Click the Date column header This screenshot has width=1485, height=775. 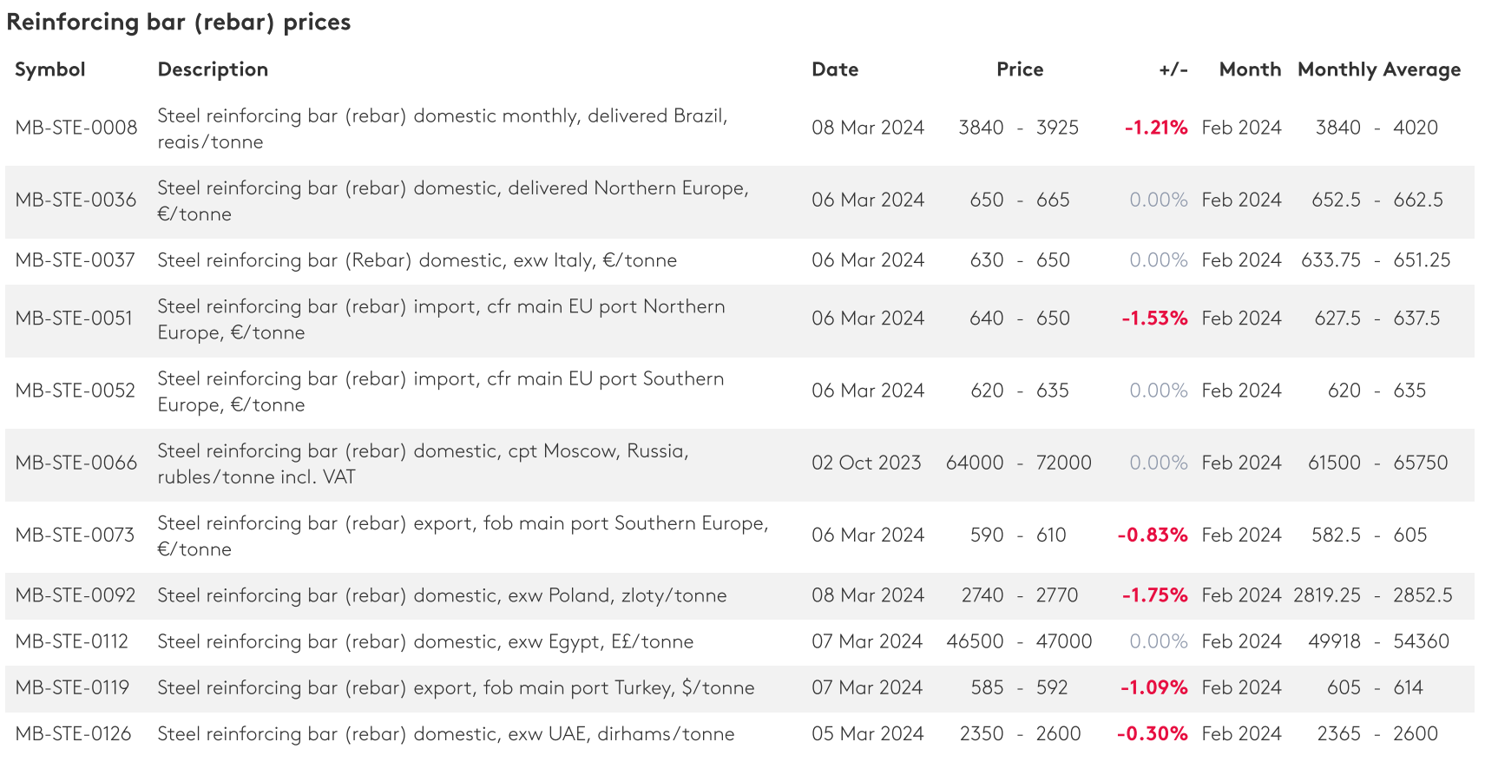coord(835,69)
